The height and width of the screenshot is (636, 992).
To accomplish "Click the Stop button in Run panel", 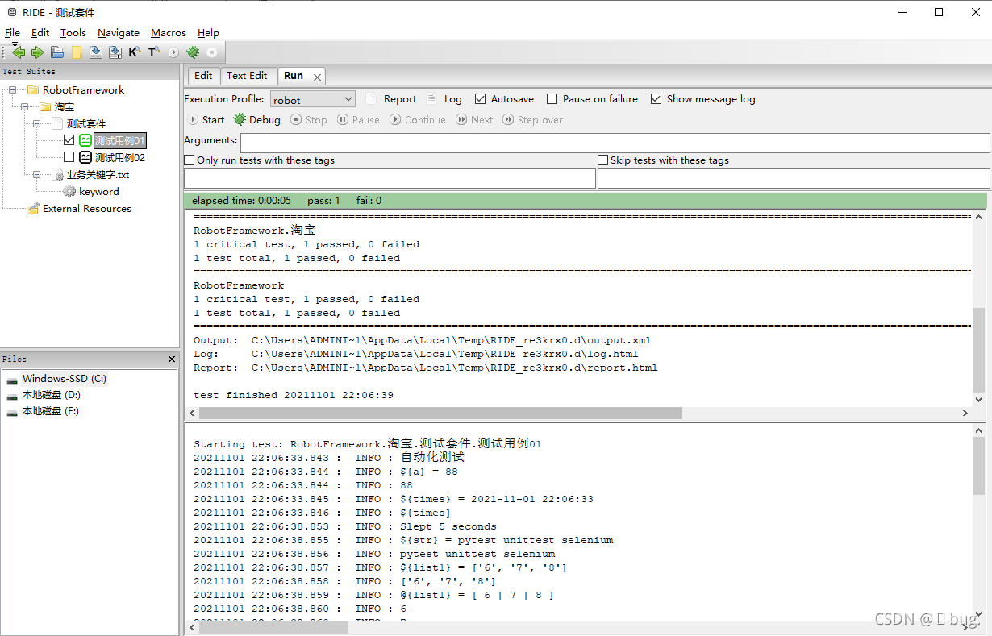I will coord(308,120).
